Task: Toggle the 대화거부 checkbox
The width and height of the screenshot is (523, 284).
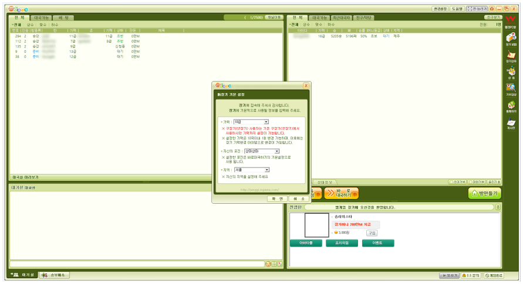Action: [470, 182]
